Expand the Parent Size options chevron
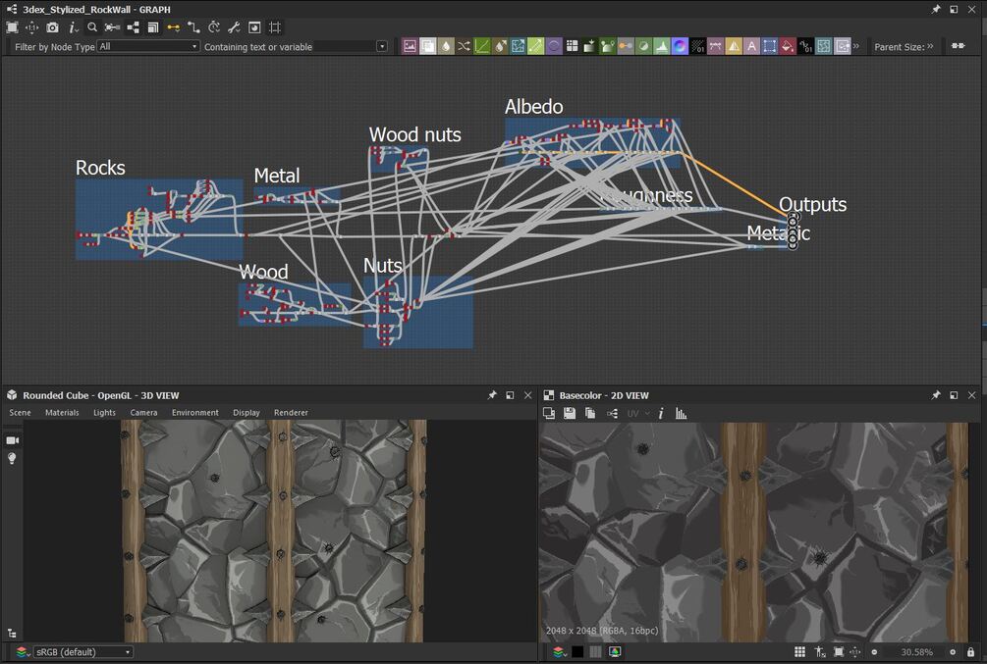The height and width of the screenshot is (664, 987). (x=930, y=46)
